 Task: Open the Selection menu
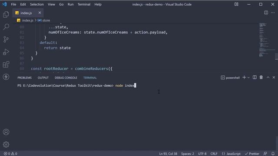pos(36,4)
